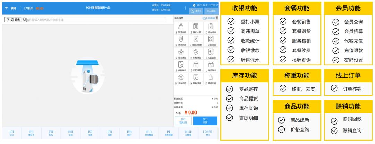375x144 pixels.
Task: Cancel the transaction with F2 取消交易
Action: [x=183, y=121]
